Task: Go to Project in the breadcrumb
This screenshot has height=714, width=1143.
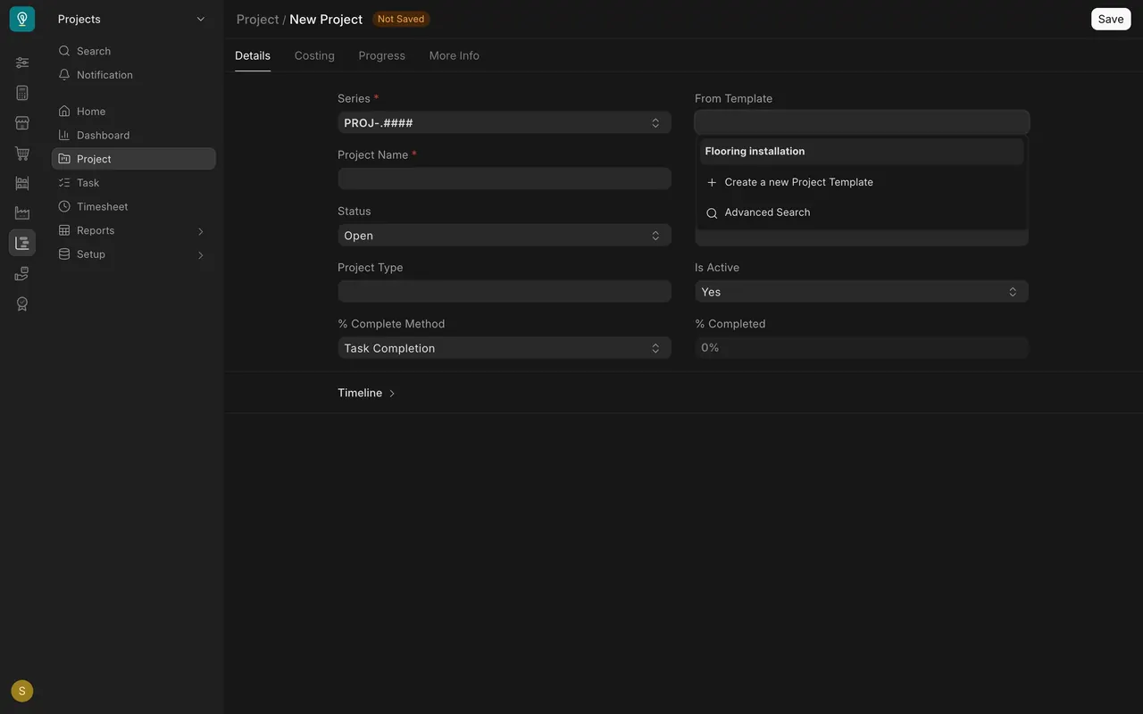Action: (258, 19)
